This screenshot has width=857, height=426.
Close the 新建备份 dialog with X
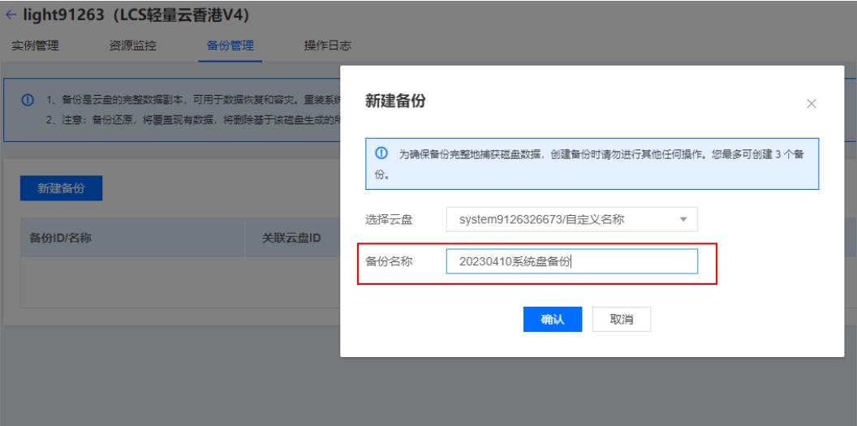click(811, 104)
